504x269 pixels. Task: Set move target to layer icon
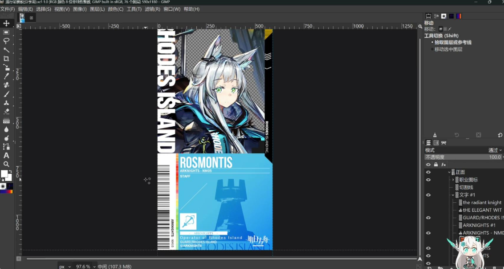[441, 29]
